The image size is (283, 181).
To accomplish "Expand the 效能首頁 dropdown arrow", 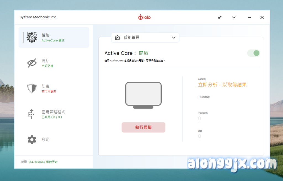I will point(174,38).
